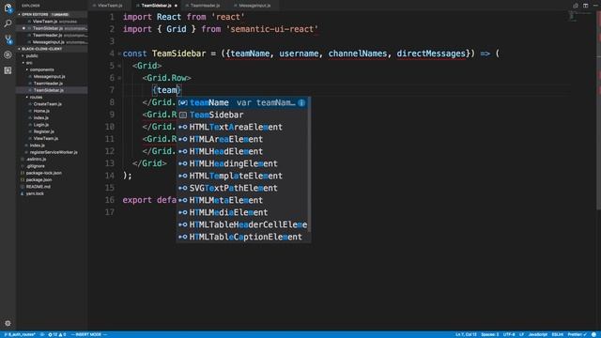Click the UTF-8 encoding in status bar
This screenshot has width=601, height=338.
coord(509,334)
